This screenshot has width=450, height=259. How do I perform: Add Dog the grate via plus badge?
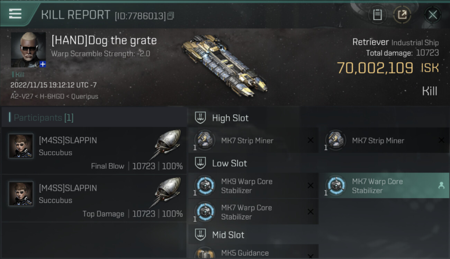point(43,64)
